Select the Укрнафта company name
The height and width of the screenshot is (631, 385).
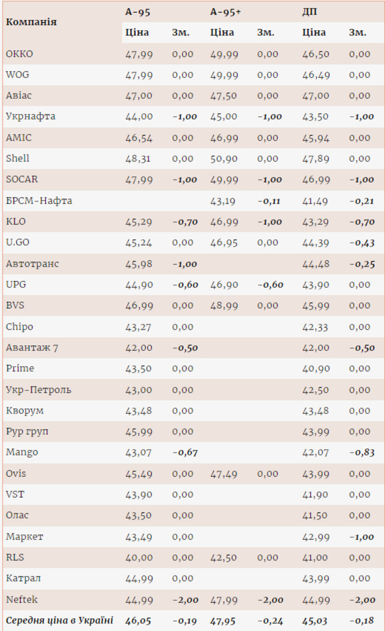(30, 116)
